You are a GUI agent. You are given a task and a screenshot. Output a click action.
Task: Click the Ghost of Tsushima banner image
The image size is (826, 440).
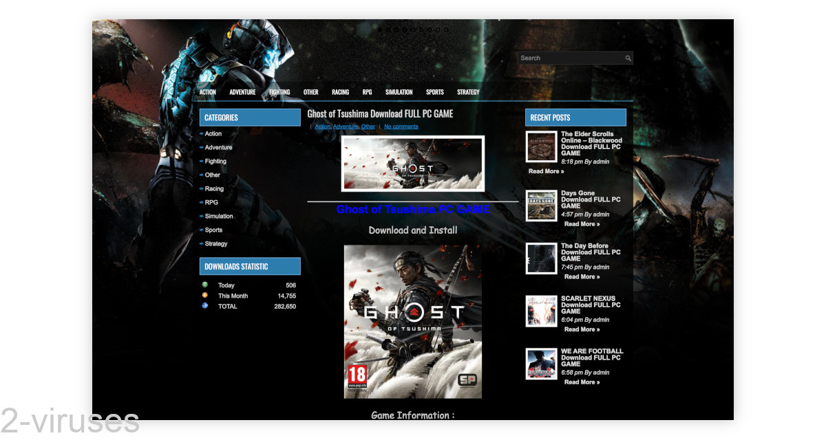413,164
